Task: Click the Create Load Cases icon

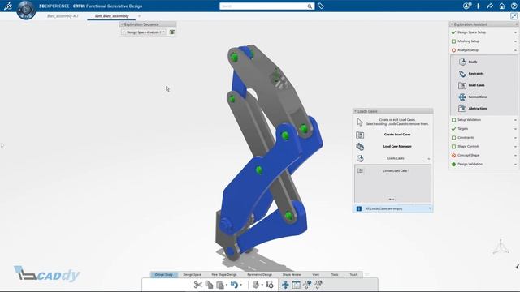Action: click(x=360, y=135)
